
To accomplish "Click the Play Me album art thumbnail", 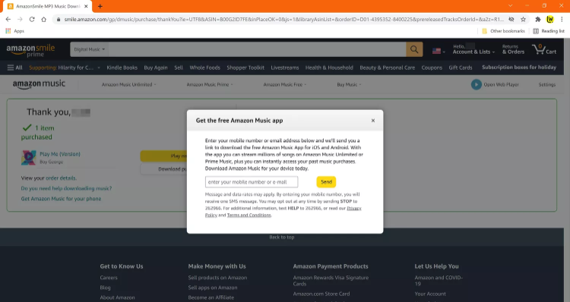I will click(x=28, y=158).
